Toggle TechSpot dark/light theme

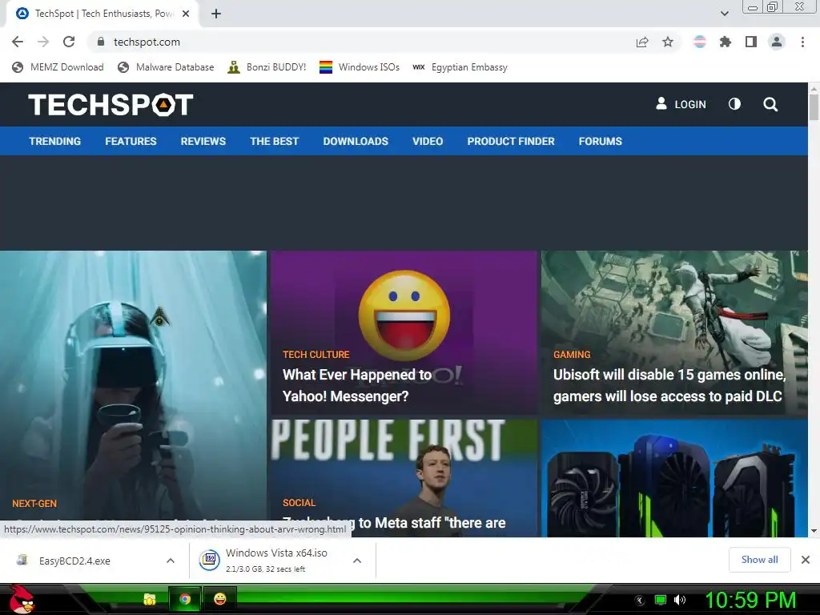(735, 104)
